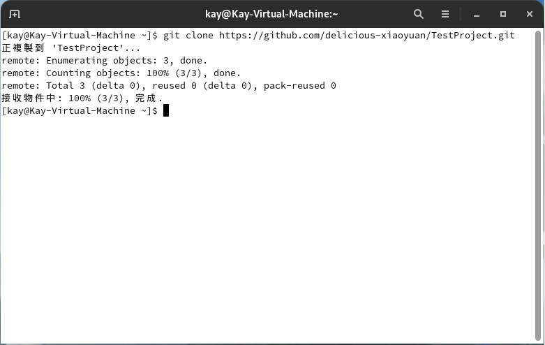This screenshot has width=545, height=345.
Task: Click the last shell prompt text
Action: pos(80,110)
